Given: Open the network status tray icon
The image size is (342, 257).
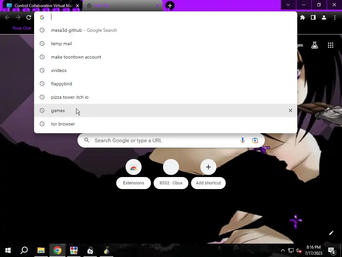Looking at the screenshot, I should click(291, 250).
